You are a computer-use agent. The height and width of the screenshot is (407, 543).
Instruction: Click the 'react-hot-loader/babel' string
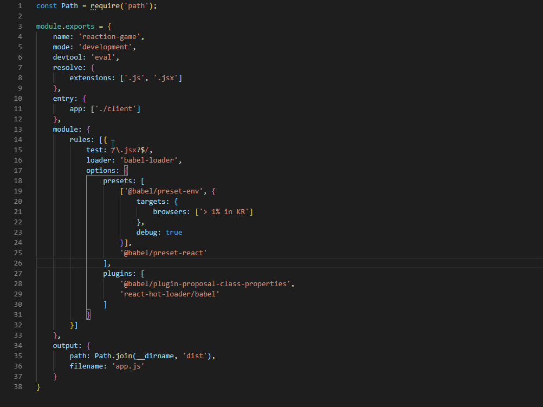point(170,294)
